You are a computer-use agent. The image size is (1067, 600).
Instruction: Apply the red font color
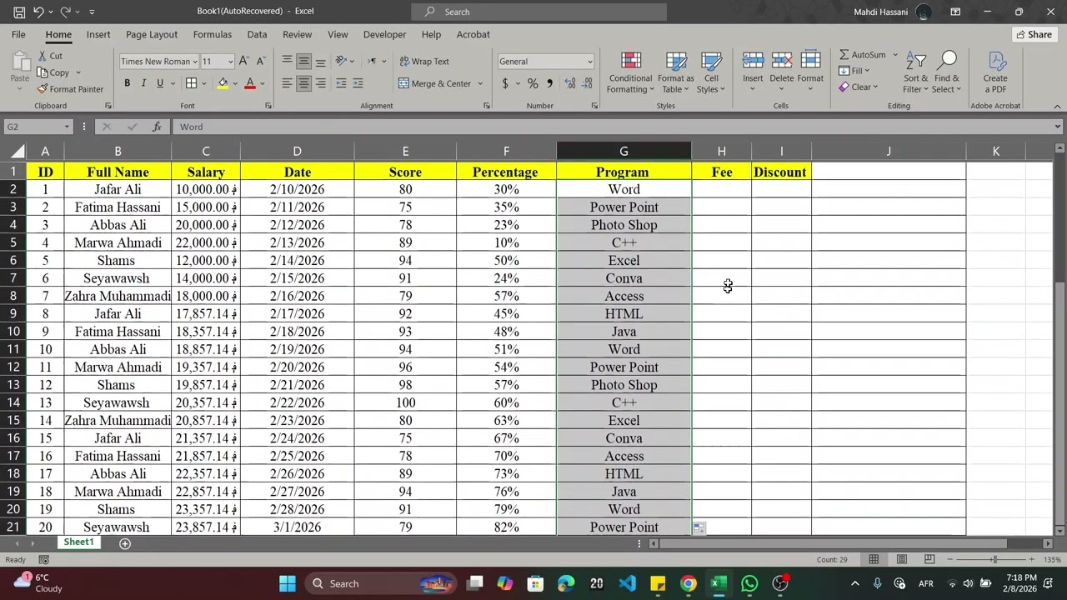[250, 83]
